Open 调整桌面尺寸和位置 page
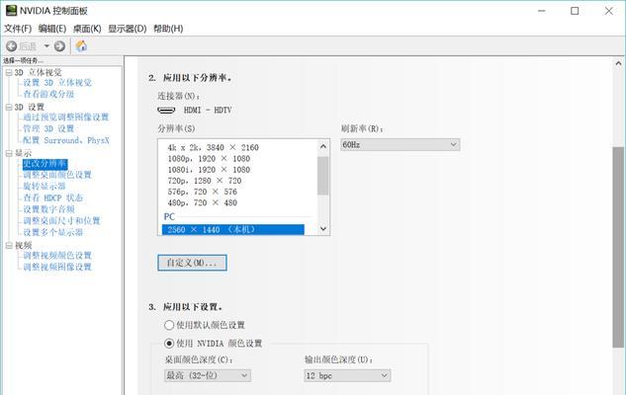Viewport: 626px width, 395px height. pyautogui.click(x=61, y=221)
